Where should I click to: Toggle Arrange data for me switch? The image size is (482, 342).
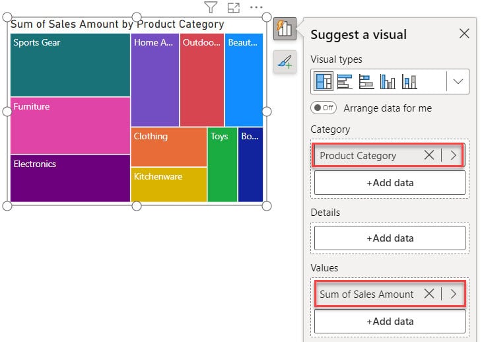[x=324, y=108]
